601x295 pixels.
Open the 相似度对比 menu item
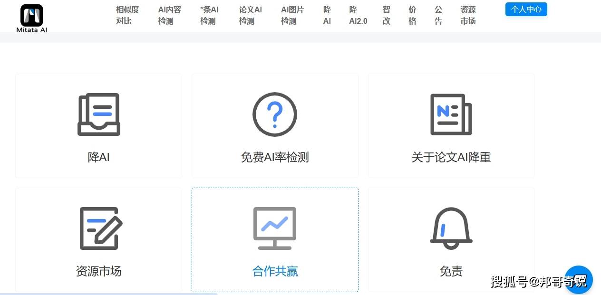(127, 15)
